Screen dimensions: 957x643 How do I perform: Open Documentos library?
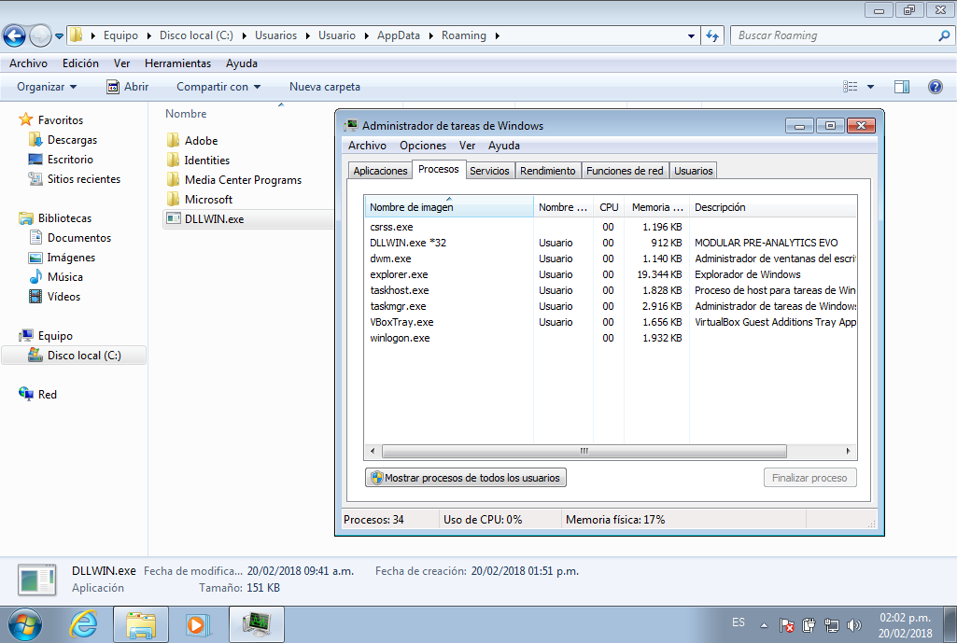click(70, 237)
